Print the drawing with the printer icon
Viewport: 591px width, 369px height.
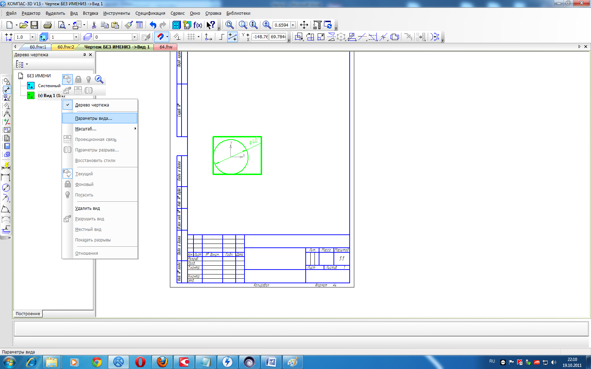47,25
